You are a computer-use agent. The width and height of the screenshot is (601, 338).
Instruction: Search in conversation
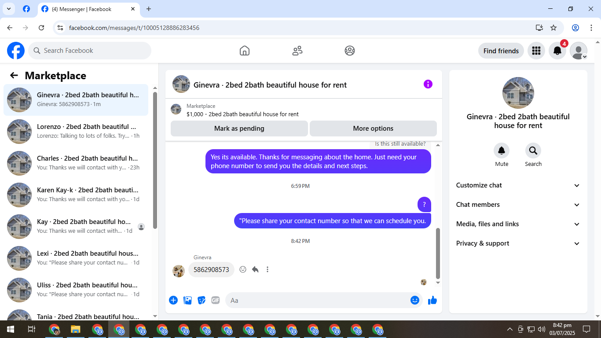(533, 151)
